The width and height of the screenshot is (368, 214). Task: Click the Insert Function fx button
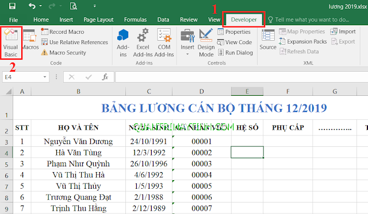[105, 77]
